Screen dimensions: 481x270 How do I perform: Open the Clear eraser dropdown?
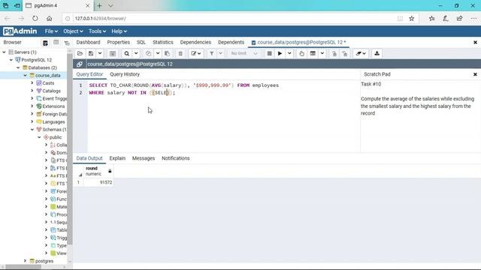[361, 53]
